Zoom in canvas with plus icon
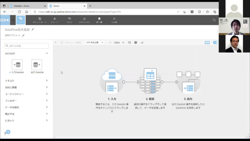Viewport: 250px width, 141px height. tap(123, 43)
